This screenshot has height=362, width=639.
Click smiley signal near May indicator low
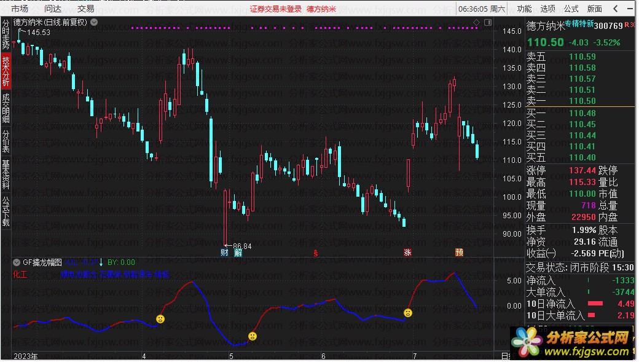tap(253, 336)
